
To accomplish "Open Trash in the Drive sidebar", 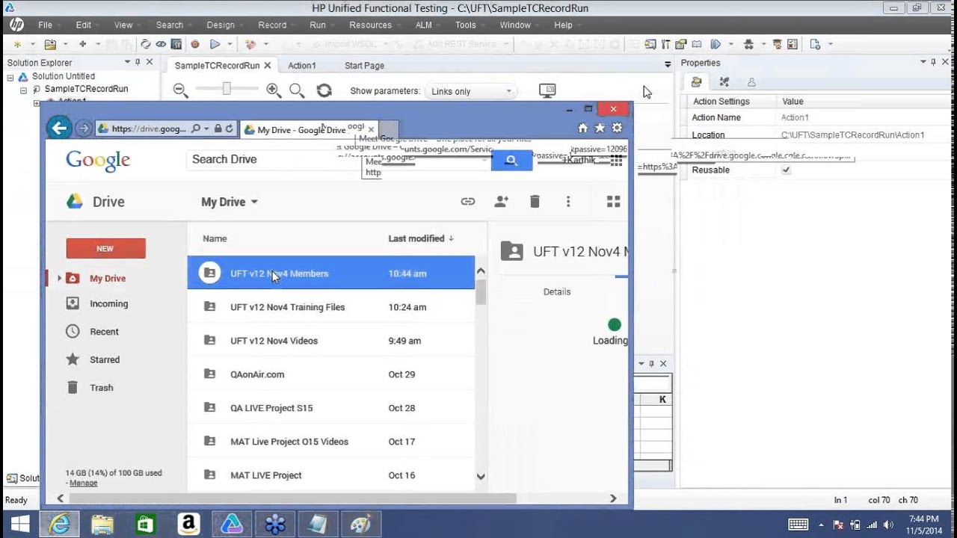I will pyautogui.click(x=102, y=388).
